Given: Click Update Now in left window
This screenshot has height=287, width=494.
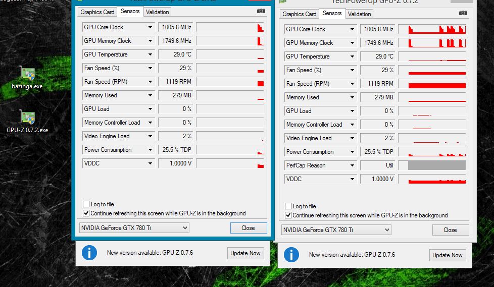Looking at the screenshot, I should [245, 253].
